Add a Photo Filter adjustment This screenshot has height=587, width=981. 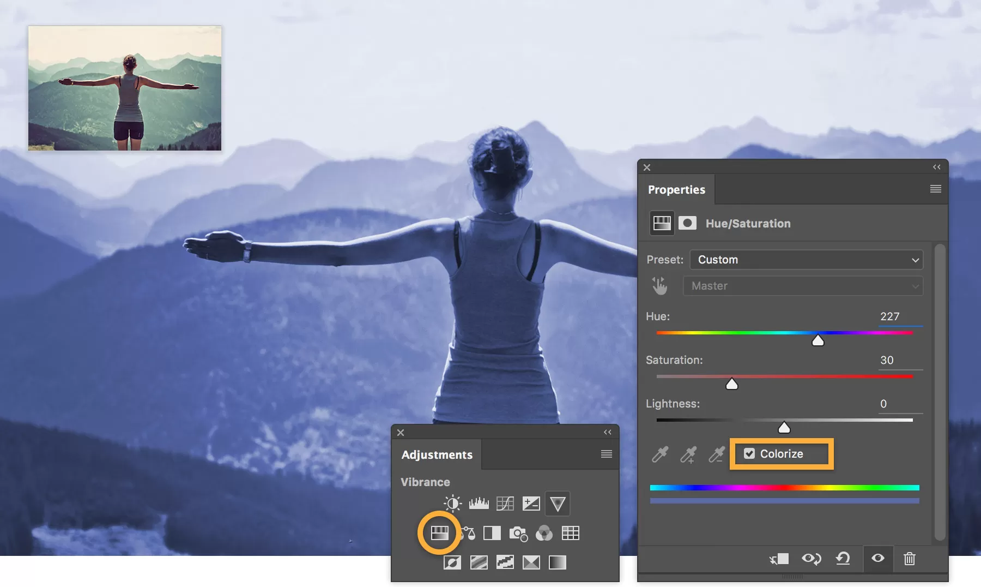pyautogui.click(x=518, y=534)
